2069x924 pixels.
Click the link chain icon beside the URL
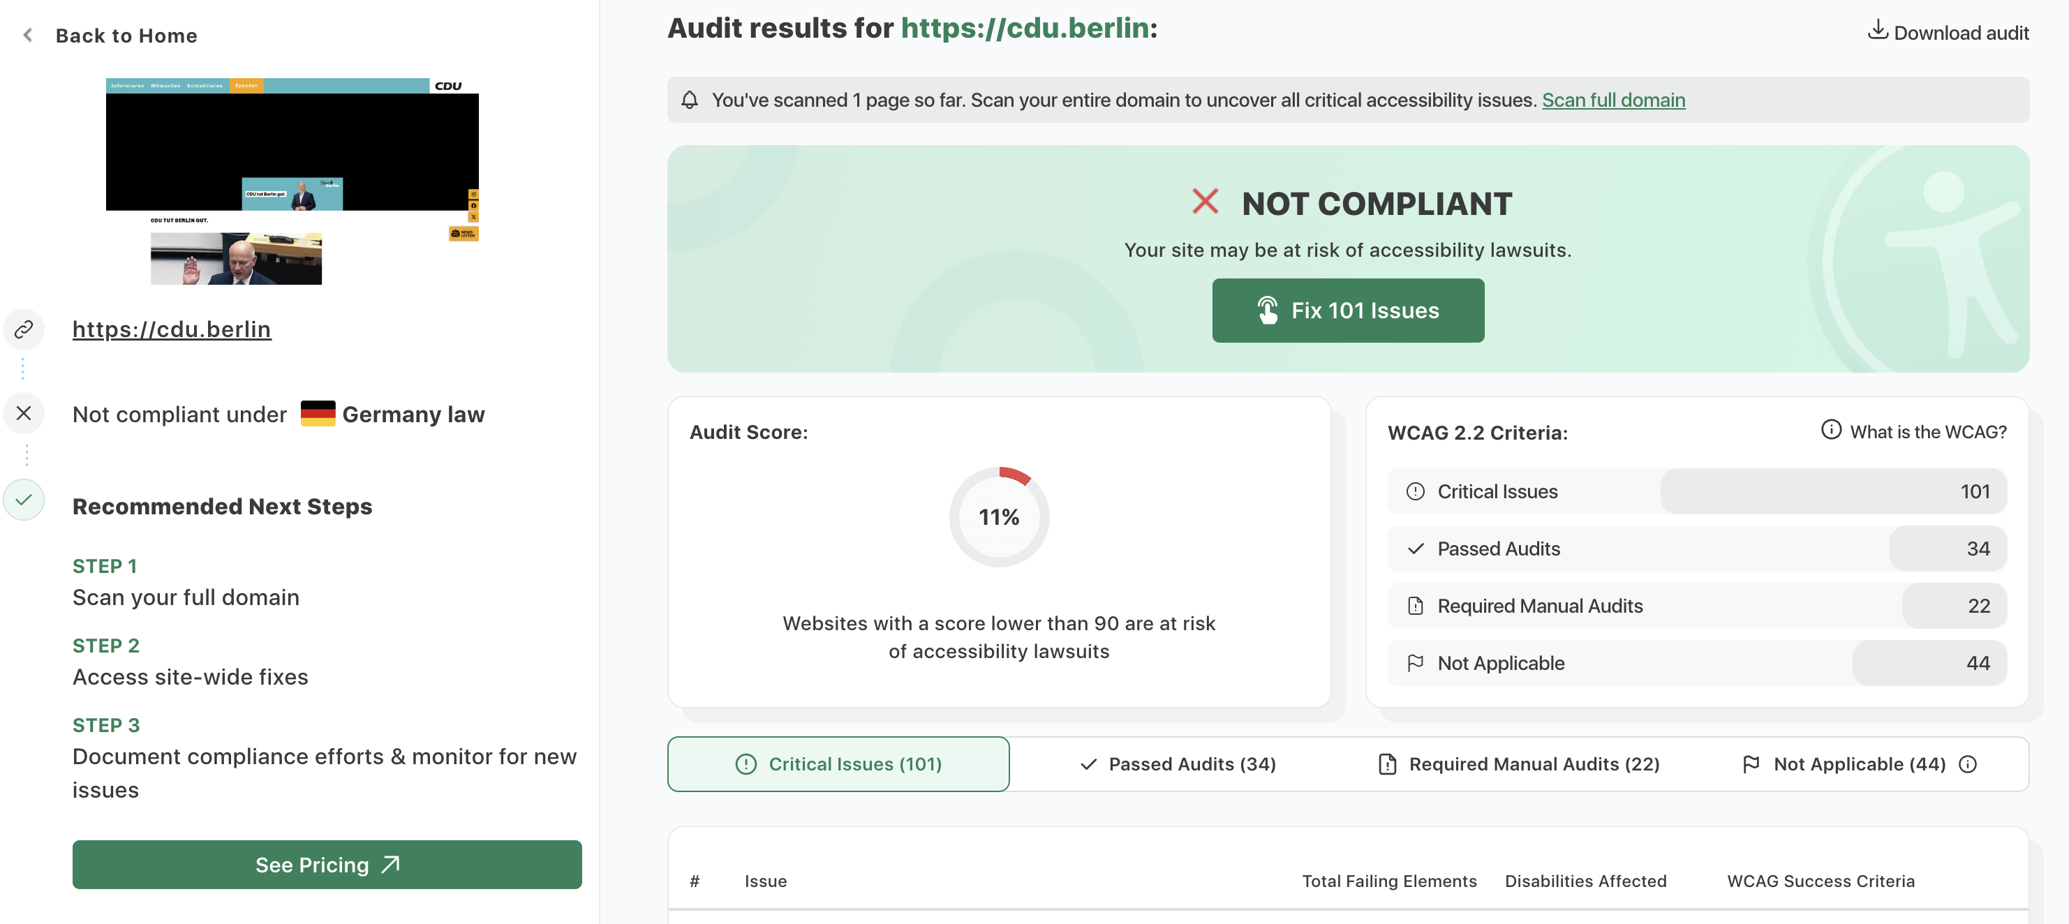click(24, 329)
